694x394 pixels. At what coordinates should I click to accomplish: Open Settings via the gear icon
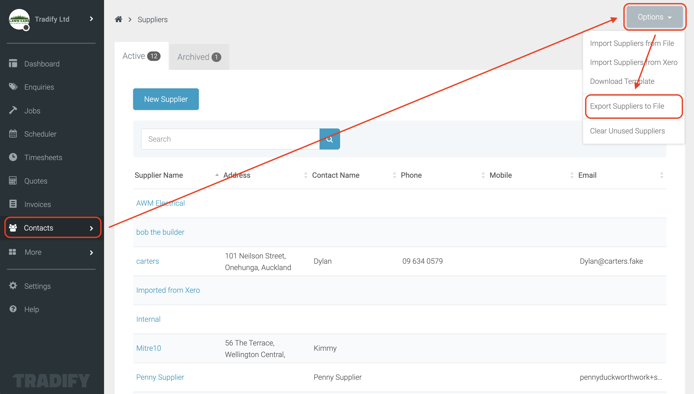pyautogui.click(x=13, y=286)
